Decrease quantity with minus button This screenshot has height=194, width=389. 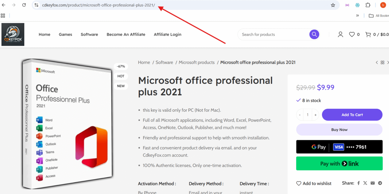pos(300,115)
